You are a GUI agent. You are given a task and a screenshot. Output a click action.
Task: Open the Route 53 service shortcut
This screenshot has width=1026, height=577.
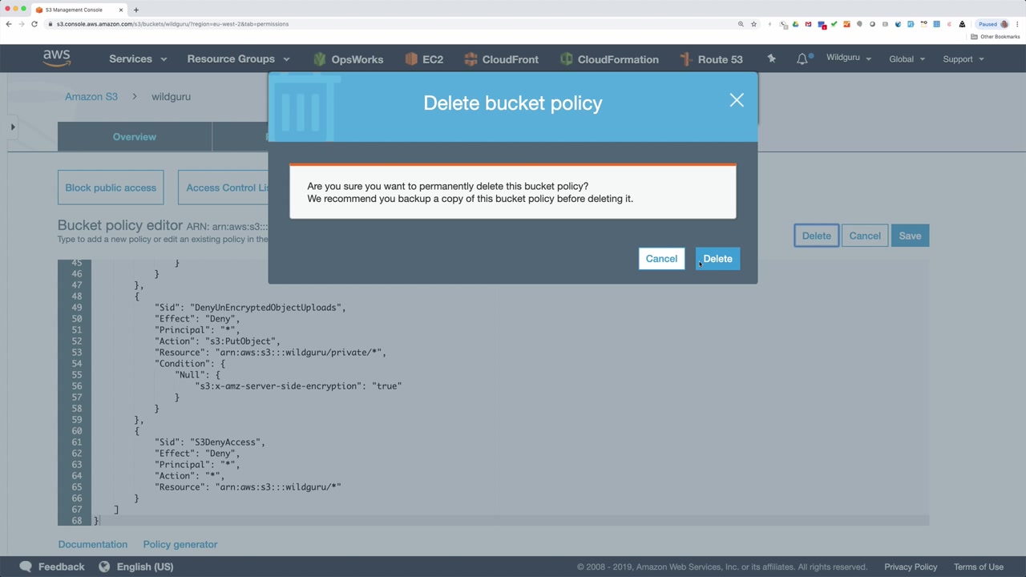tap(711, 59)
